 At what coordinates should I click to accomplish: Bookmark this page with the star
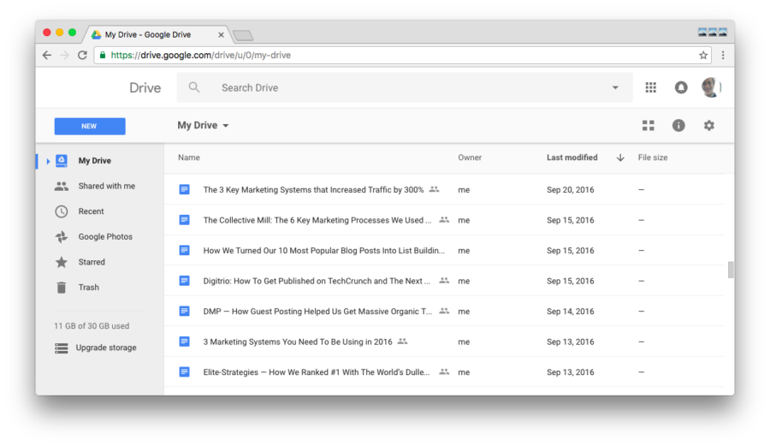pos(703,55)
